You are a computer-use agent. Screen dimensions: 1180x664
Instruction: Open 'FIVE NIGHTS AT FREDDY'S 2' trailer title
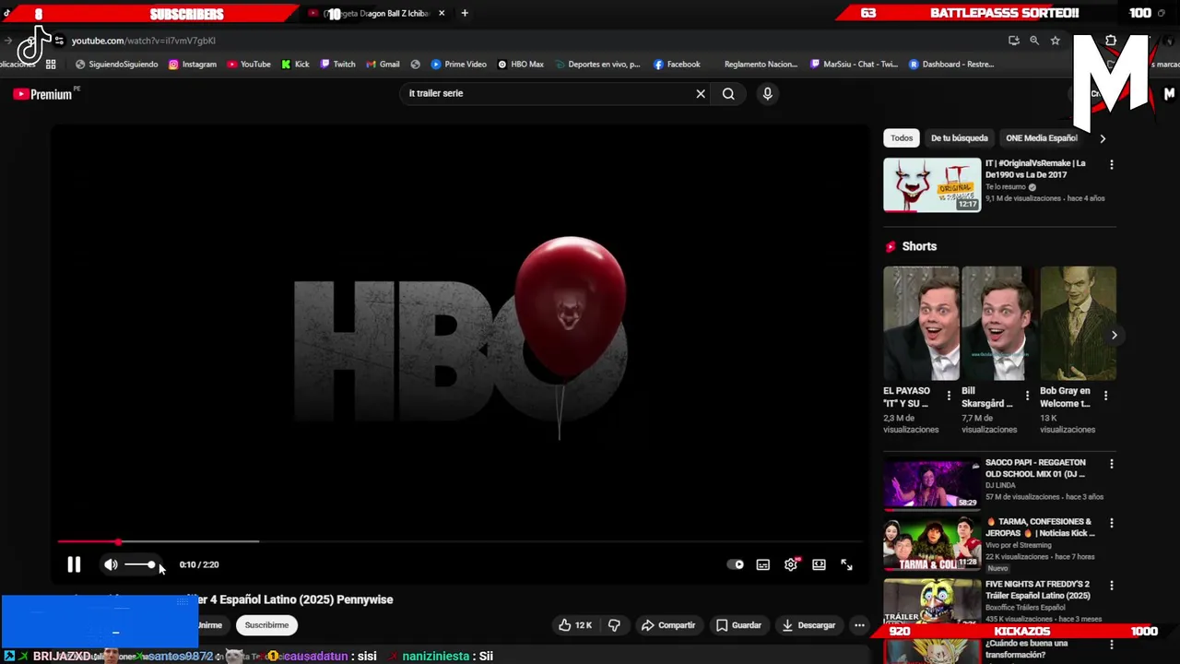point(1037,589)
